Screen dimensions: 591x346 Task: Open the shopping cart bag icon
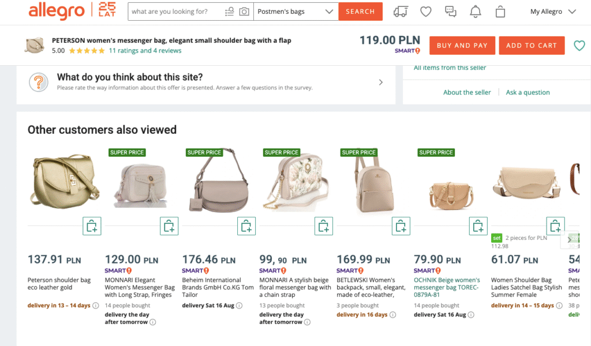(500, 12)
